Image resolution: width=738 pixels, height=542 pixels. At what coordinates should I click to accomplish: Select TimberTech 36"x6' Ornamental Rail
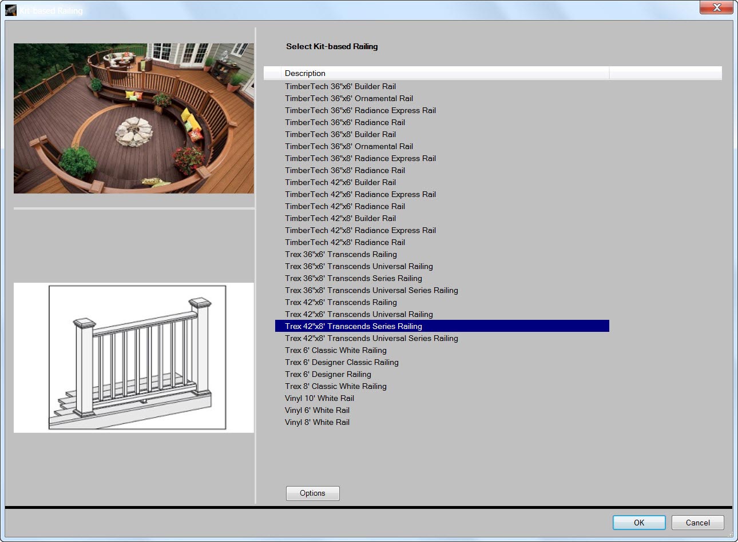349,98
